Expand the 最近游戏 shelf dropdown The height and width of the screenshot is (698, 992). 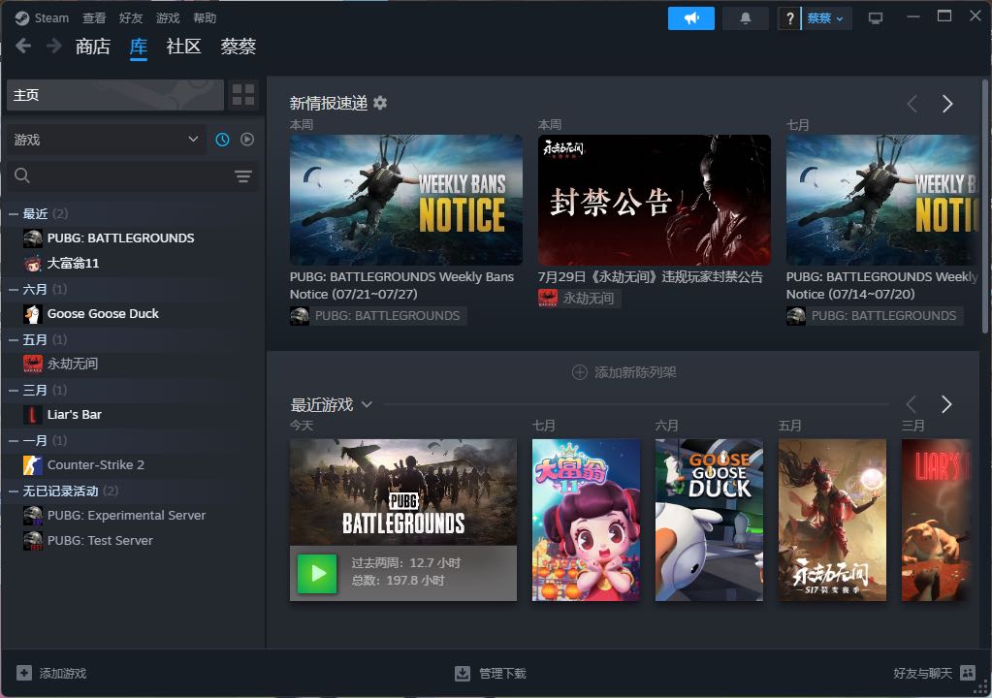[367, 404]
